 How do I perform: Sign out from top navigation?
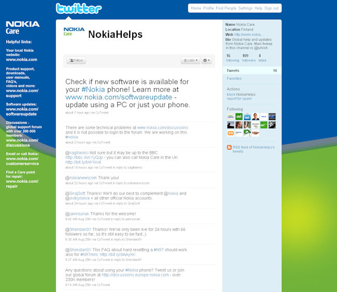click(x=272, y=8)
